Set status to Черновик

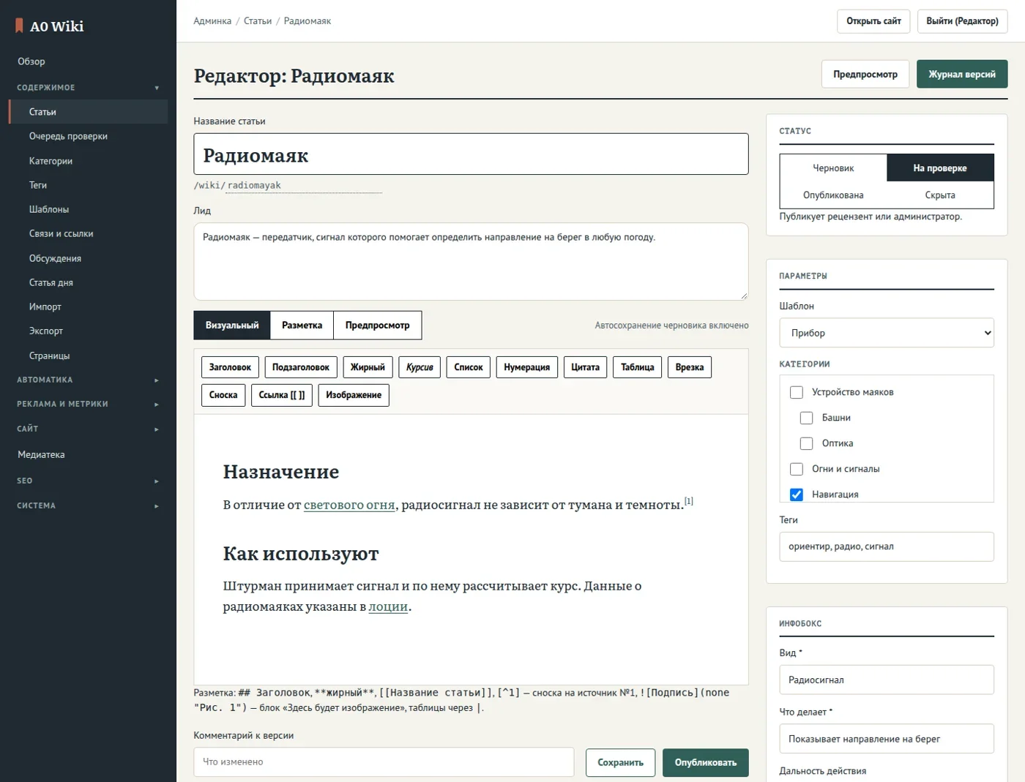[x=833, y=168]
